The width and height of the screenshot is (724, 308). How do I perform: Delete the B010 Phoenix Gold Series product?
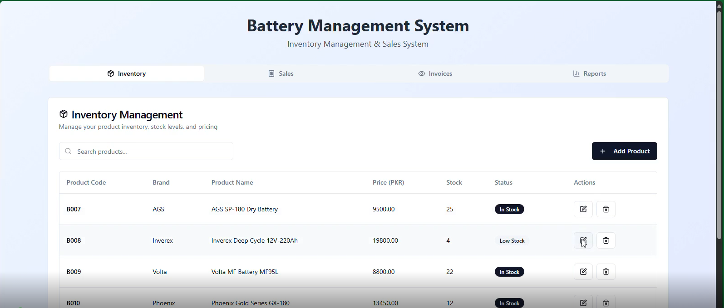pyautogui.click(x=606, y=303)
